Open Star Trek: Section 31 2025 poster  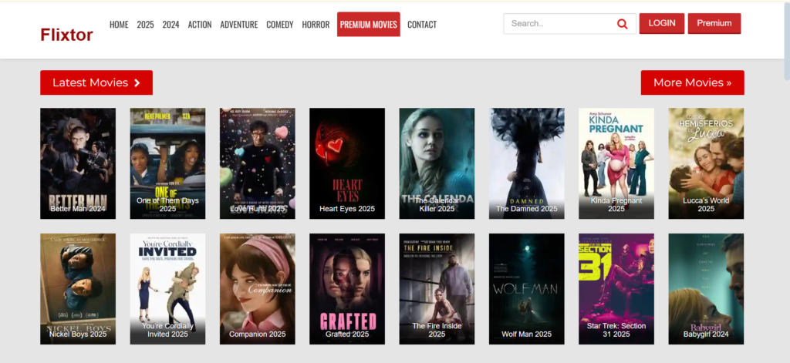coord(616,289)
